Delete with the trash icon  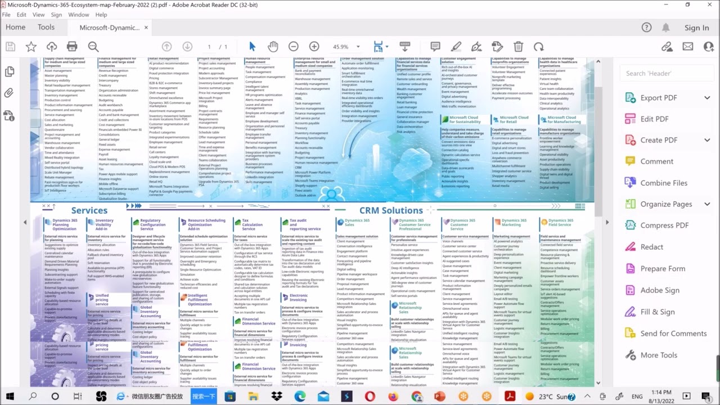(x=518, y=47)
